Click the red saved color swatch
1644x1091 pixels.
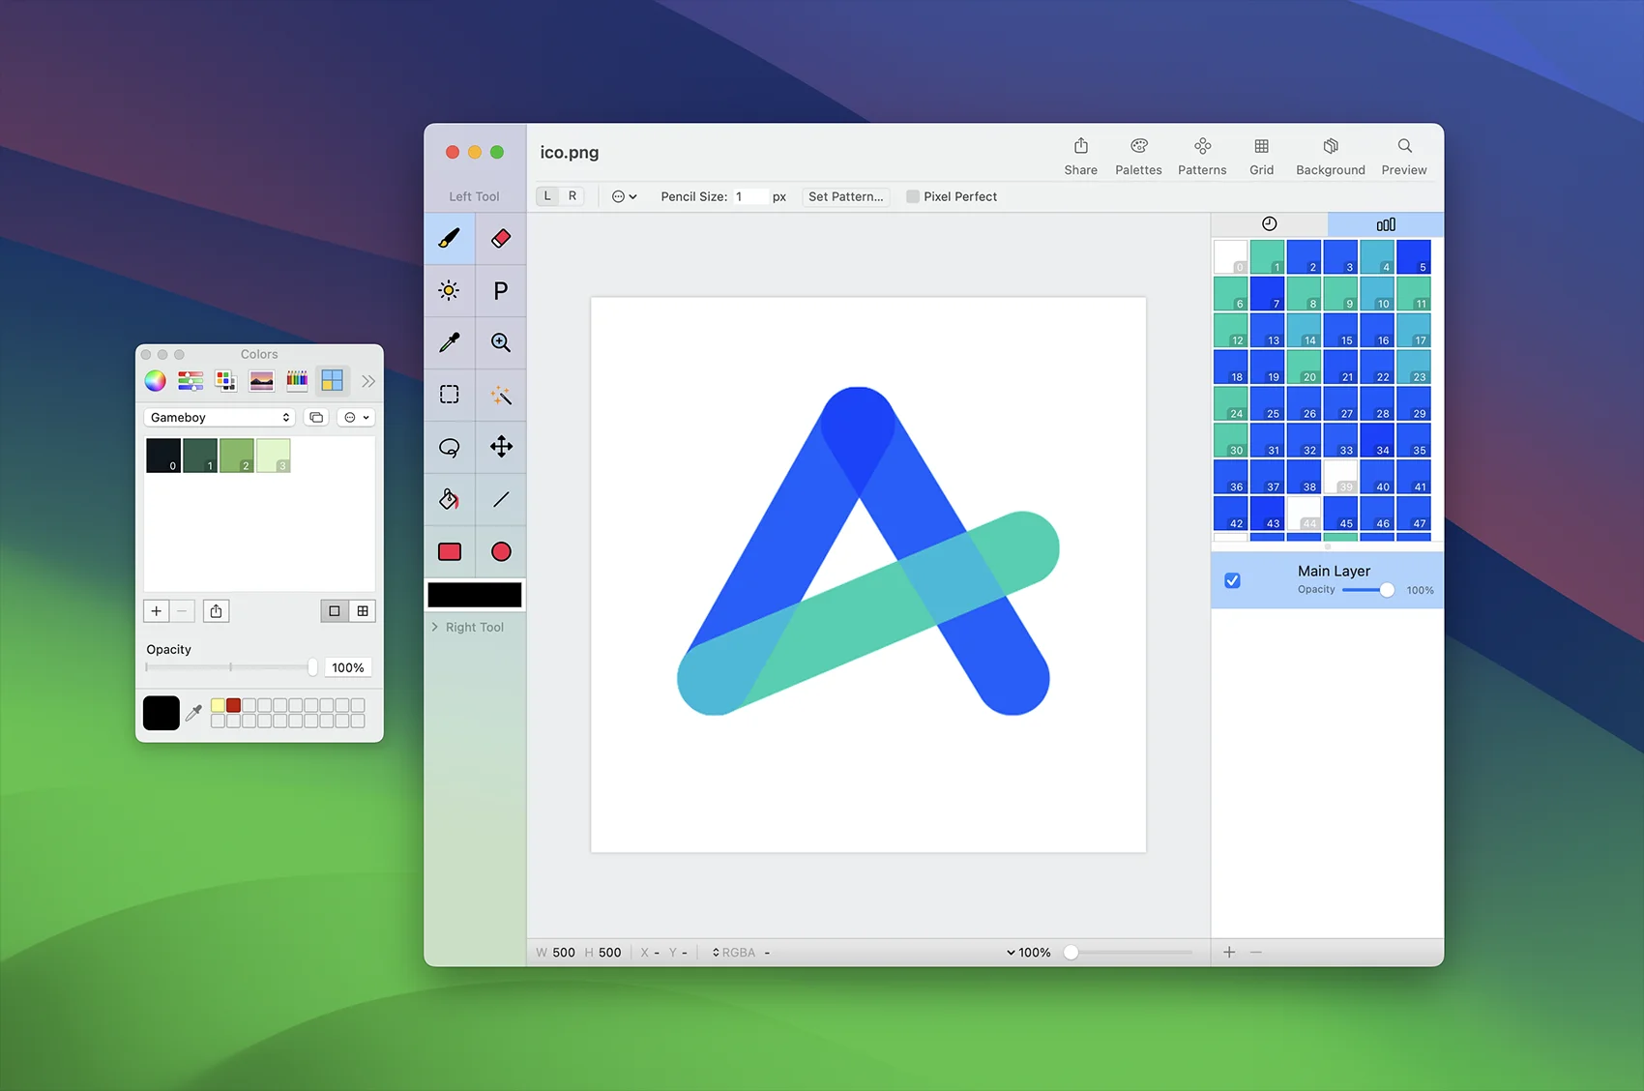pyautogui.click(x=234, y=705)
